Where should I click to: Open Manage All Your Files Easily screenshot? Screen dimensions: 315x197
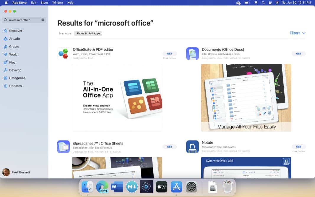(246, 97)
